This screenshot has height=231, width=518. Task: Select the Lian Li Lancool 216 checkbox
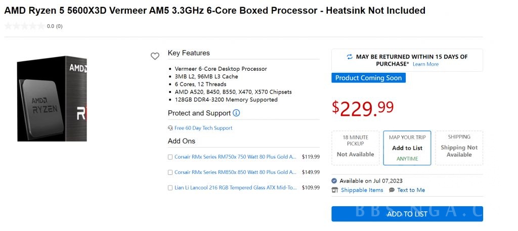(170, 188)
